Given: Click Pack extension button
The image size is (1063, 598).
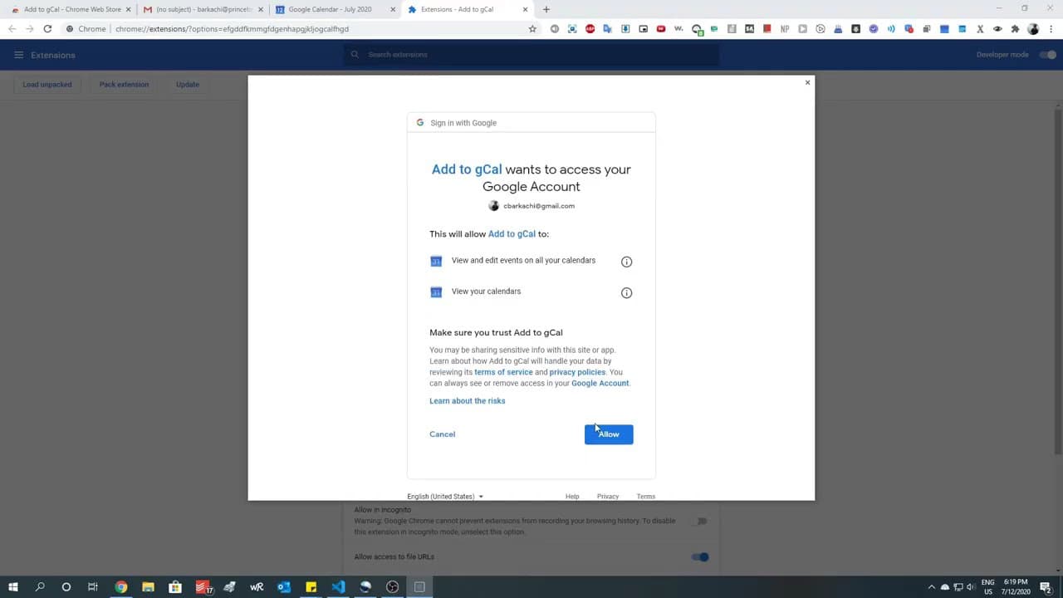Looking at the screenshot, I should (x=124, y=85).
